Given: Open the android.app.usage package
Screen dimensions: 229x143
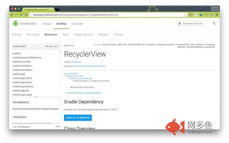Looking at the screenshot, I should click(x=22, y=95).
